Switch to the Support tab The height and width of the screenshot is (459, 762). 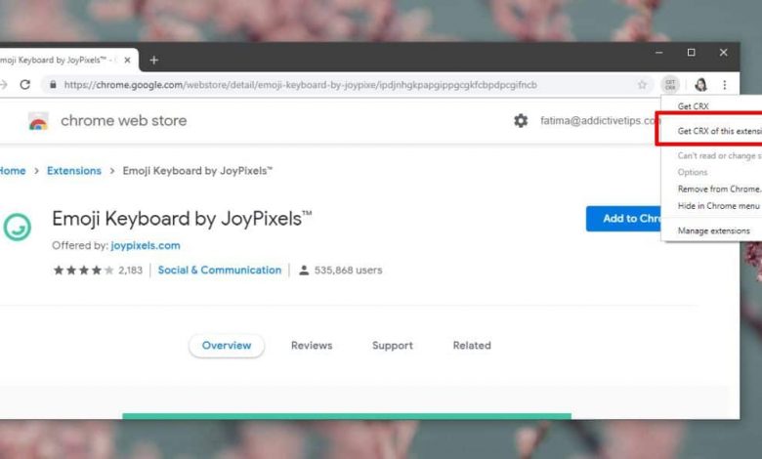coord(392,346)
